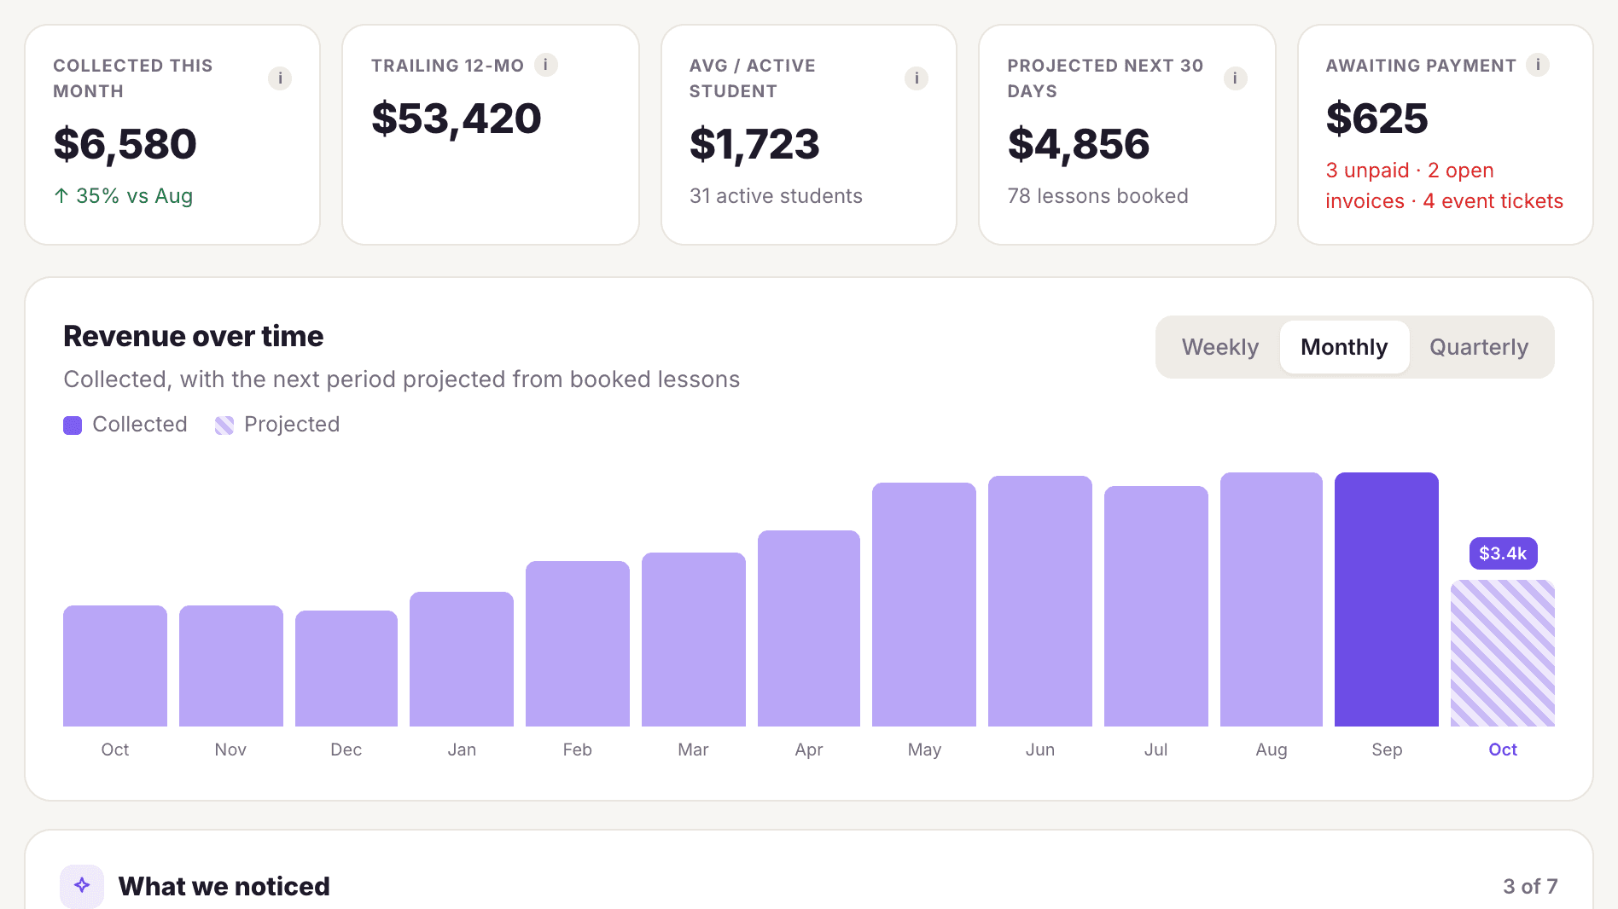The width and height of the screenshot is (1618, 909).
Task: Open info icon for Projected Next 30 Days
Action: tap(1236, 78)
